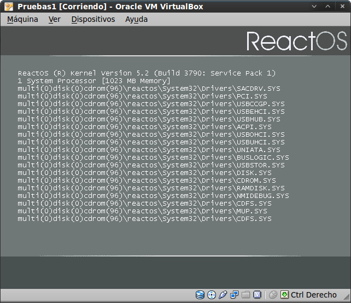
Task: Click the Ctrl Derecho host key label
Action: (314, 295)
